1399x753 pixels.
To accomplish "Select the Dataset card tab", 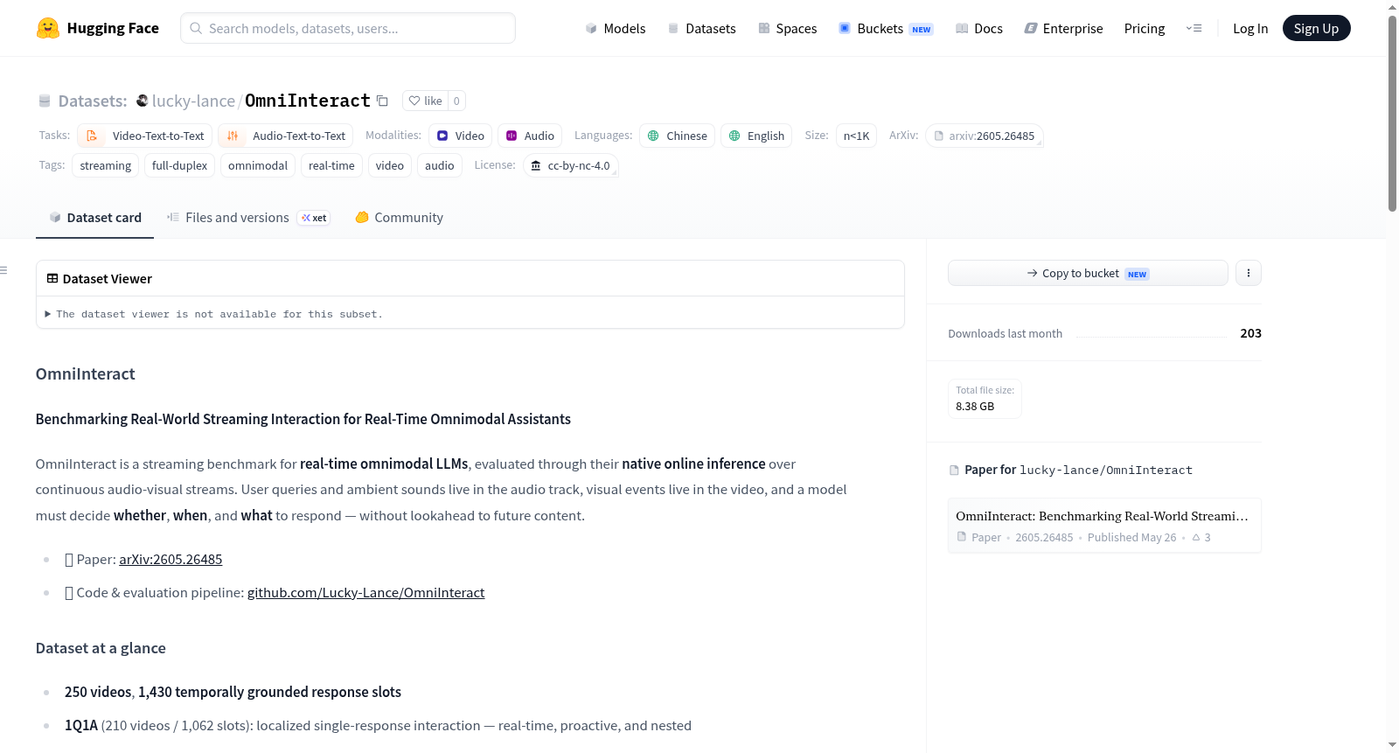I will click(94, 218).
